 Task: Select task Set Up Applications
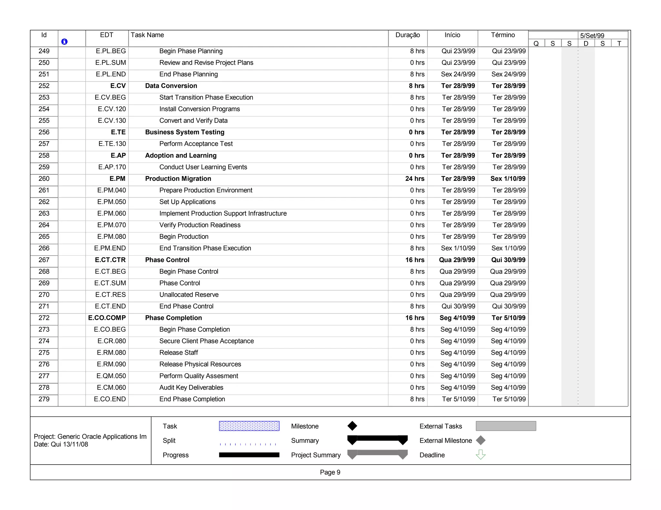pos(187,202)
